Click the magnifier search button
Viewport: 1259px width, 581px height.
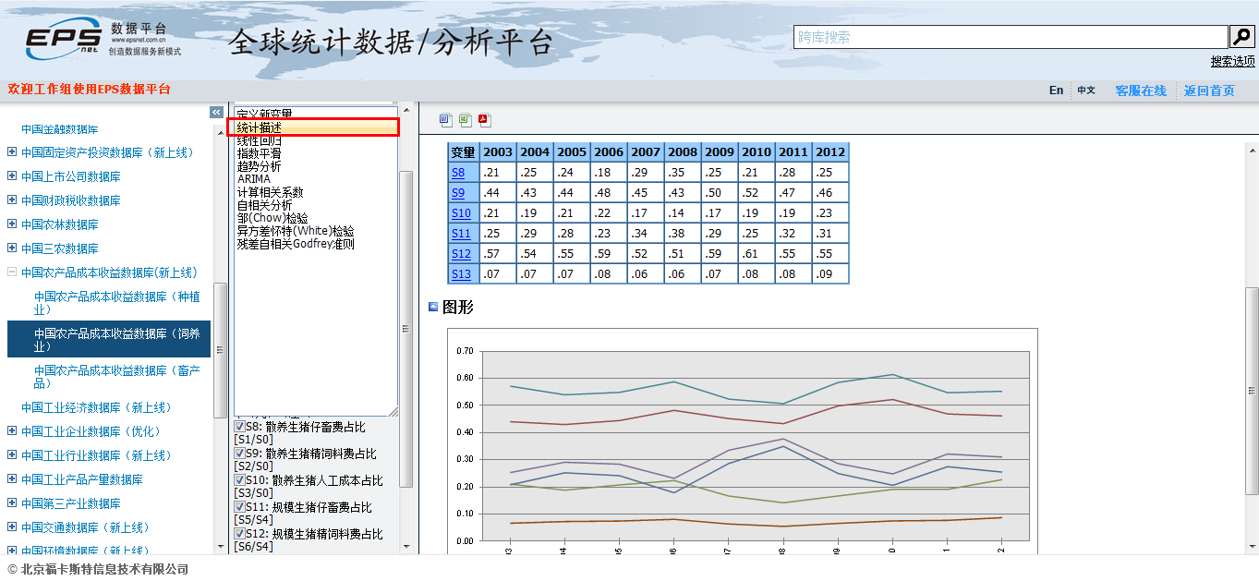click(1241, 37)
